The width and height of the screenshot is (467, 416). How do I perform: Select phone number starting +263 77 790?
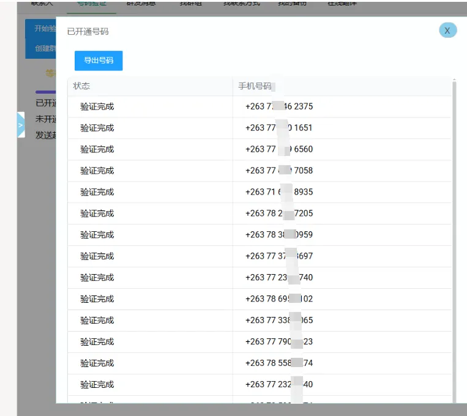(x=279, y=342)
